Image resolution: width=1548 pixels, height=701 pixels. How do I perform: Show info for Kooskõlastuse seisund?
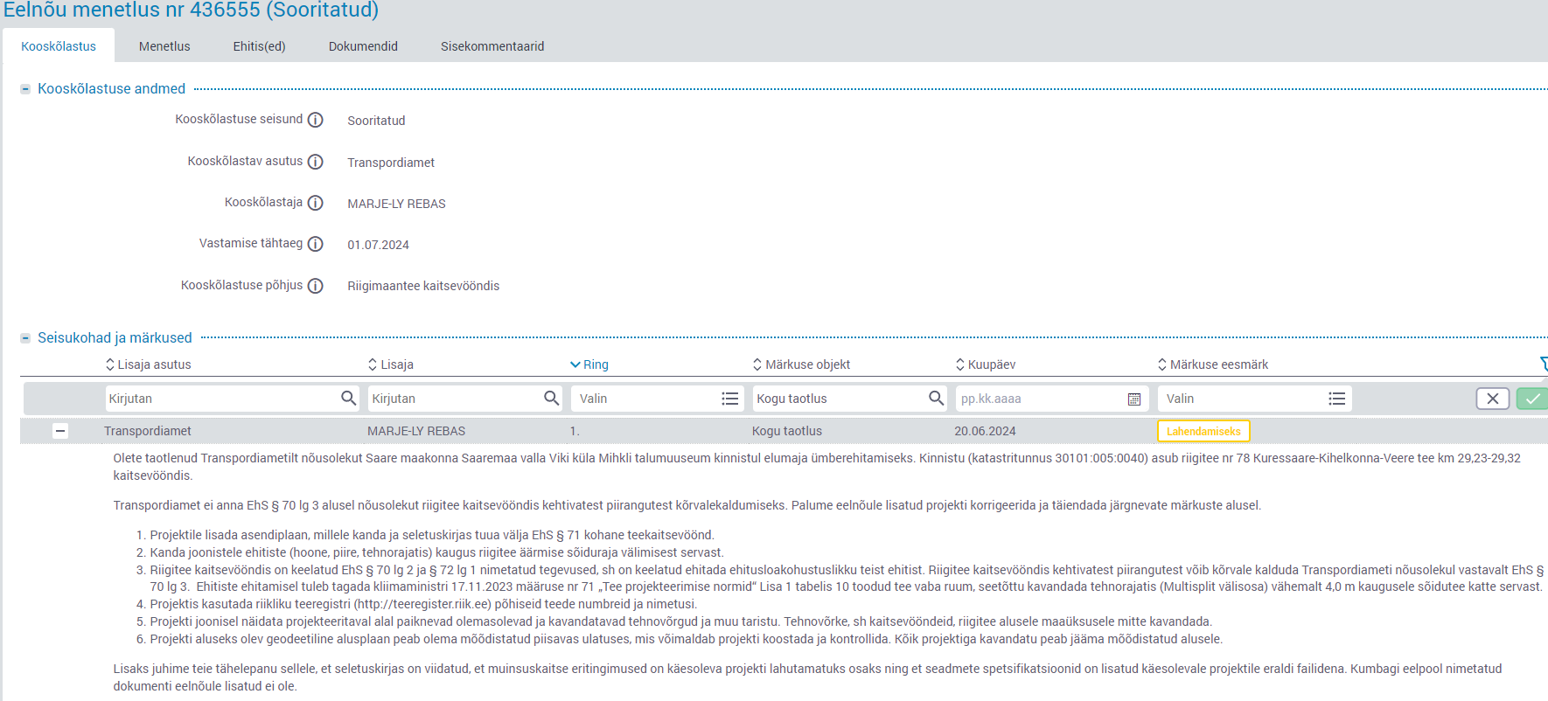[x=316, y=120]
